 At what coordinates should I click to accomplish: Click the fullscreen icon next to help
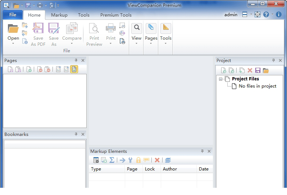click(258, 14)
